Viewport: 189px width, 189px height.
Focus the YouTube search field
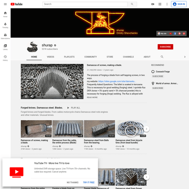point(85,4)
